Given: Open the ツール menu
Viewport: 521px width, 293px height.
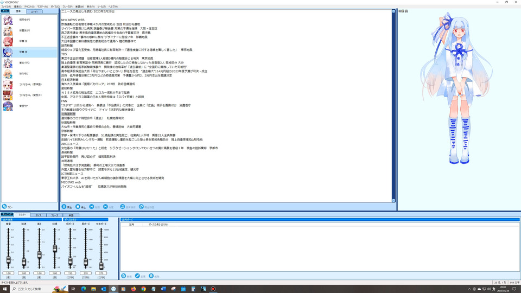Looking at the screenshot, I should (101, 7).
